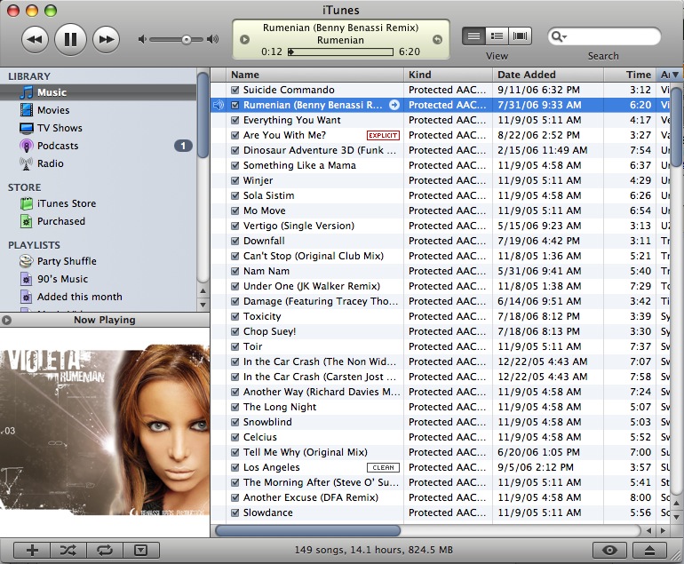
Task: Sort by the Name column header
Action: (x=315, y=75)
